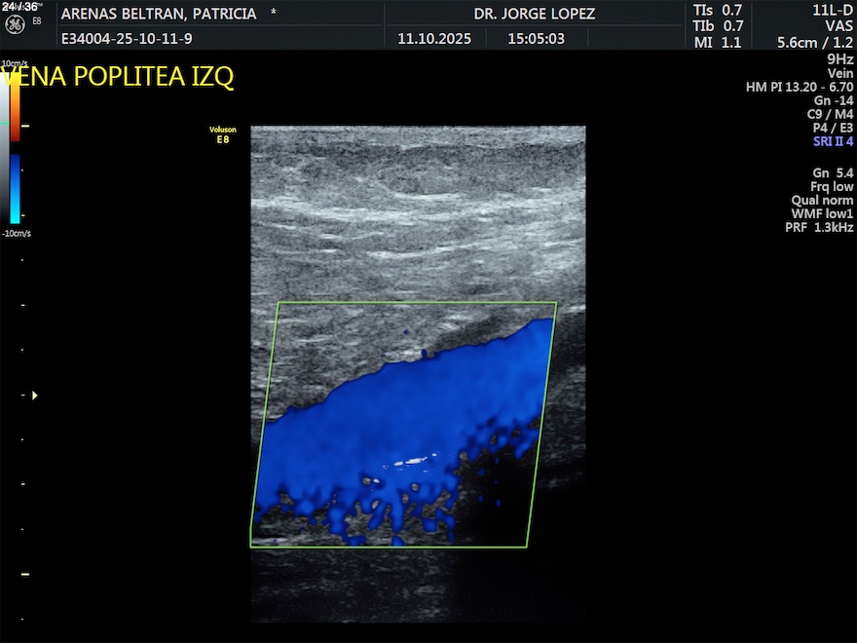Click the MI 1.1 index readout
Image resolution: width=857 pixels, height=643 pixels.
[718, 42]
